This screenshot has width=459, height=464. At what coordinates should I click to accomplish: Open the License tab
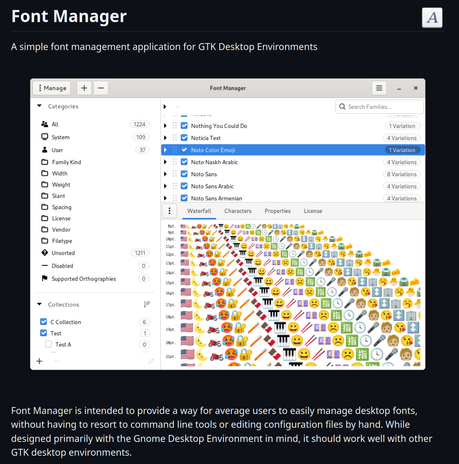coord(313,211)
